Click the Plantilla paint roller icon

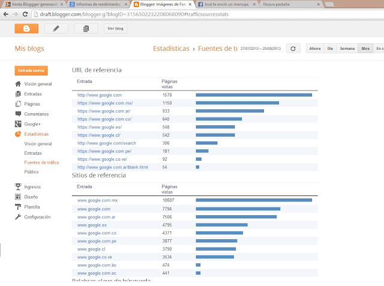tap(18, 207)
